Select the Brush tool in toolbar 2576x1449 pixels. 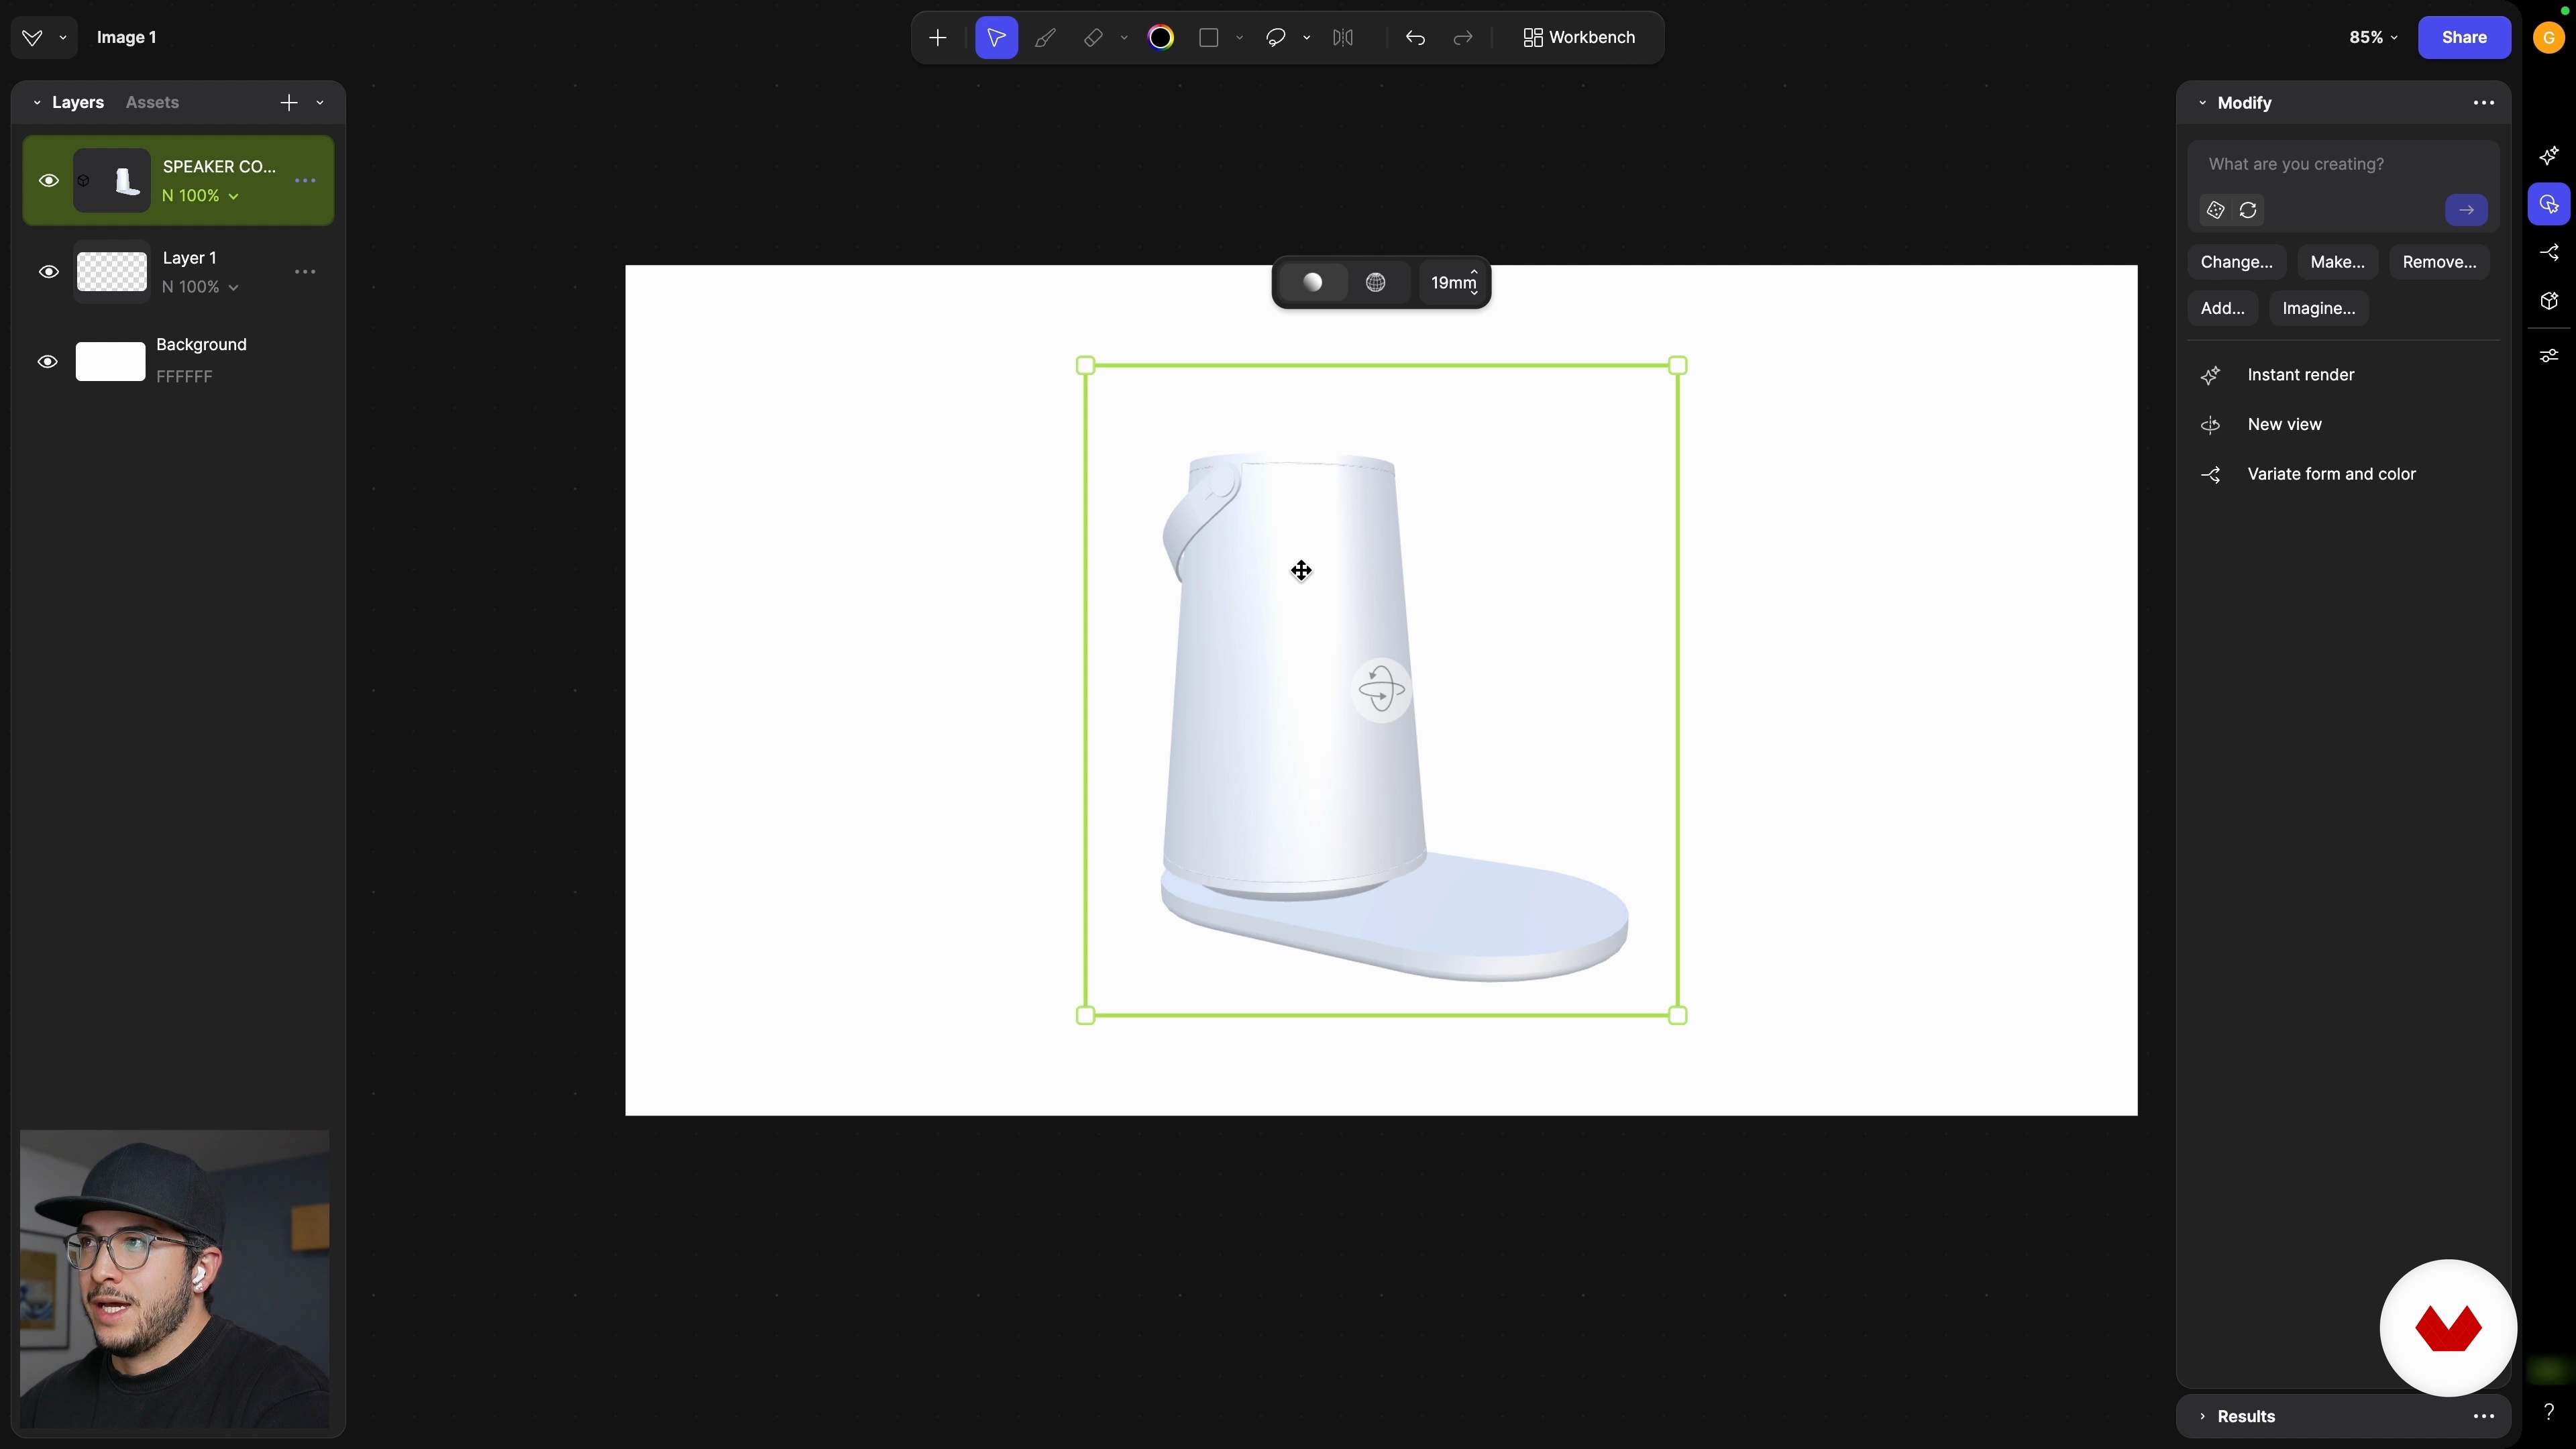pyautogui.click(x=1045, y=38)
